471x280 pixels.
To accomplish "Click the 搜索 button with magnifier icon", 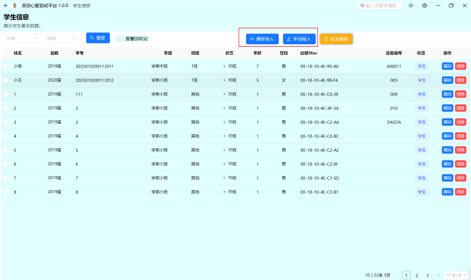I will pos(98,38).
